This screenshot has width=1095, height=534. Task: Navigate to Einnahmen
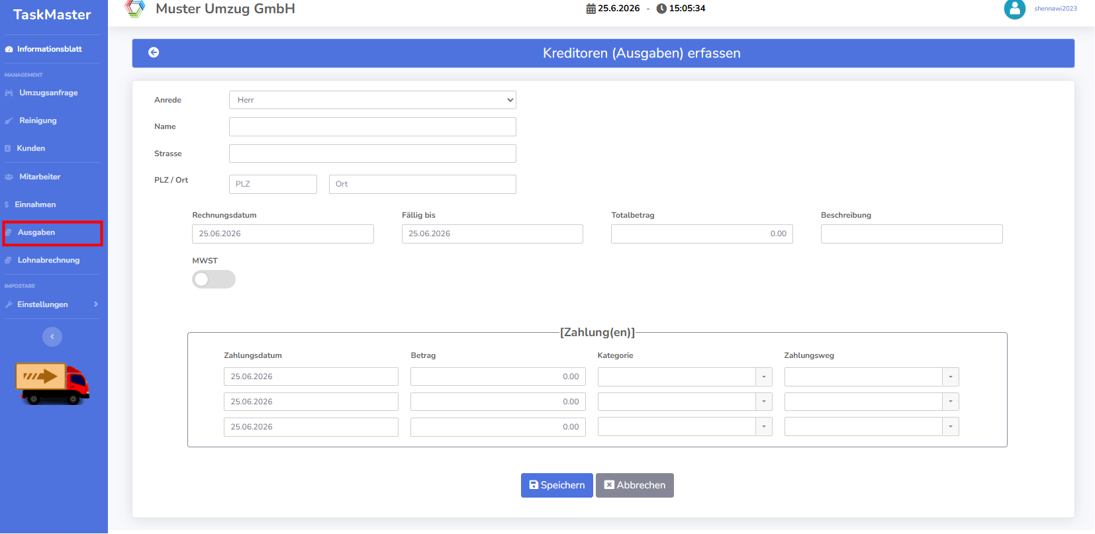35,205
